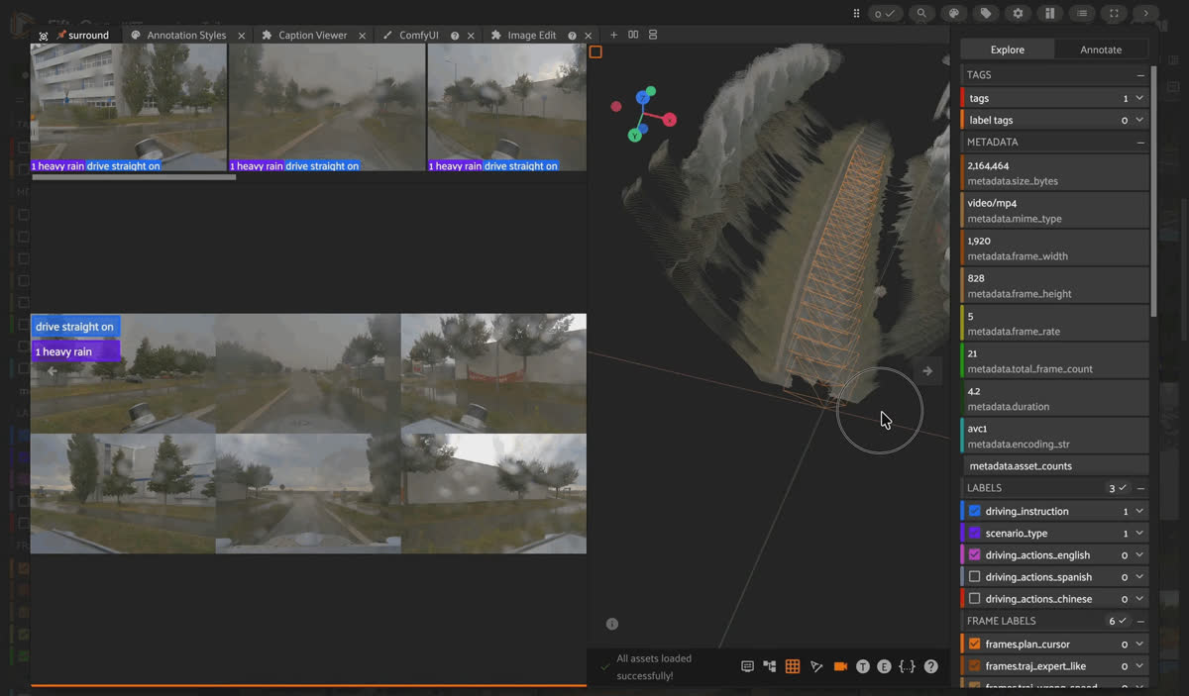Click the display settings icon in 3D toolbar

pyautogui.click(x=748, y=666)
